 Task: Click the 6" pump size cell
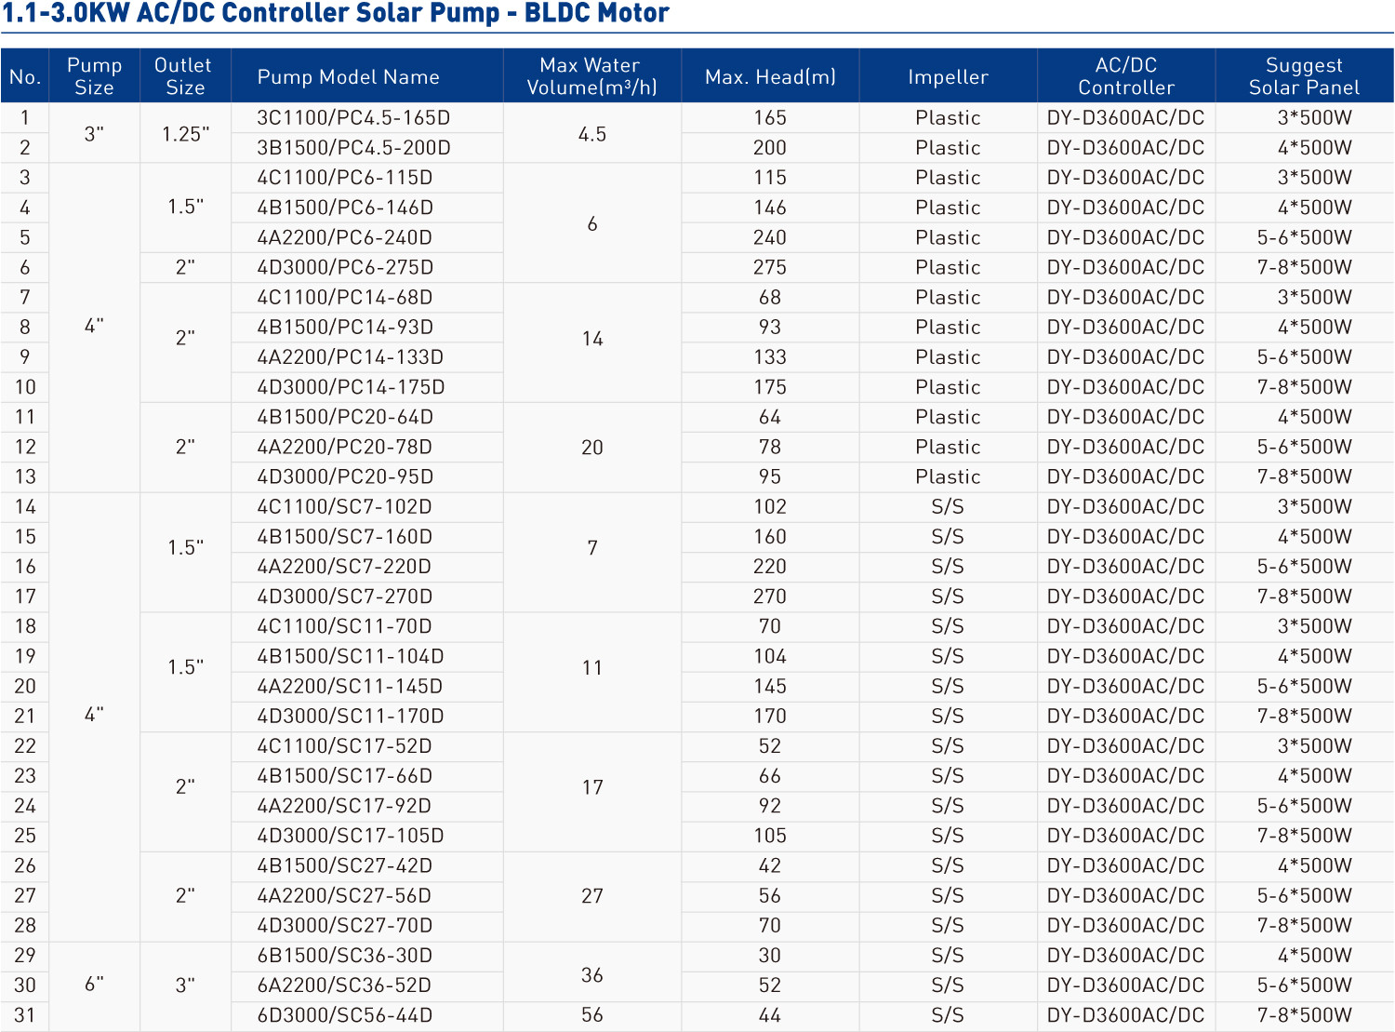pyautogui.click(x=94, y=985)
